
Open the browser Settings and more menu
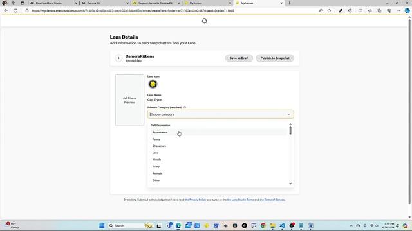(398, 11)
